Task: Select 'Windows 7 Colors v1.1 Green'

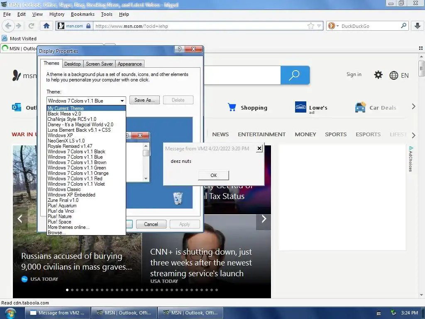Action: (86, 168)
